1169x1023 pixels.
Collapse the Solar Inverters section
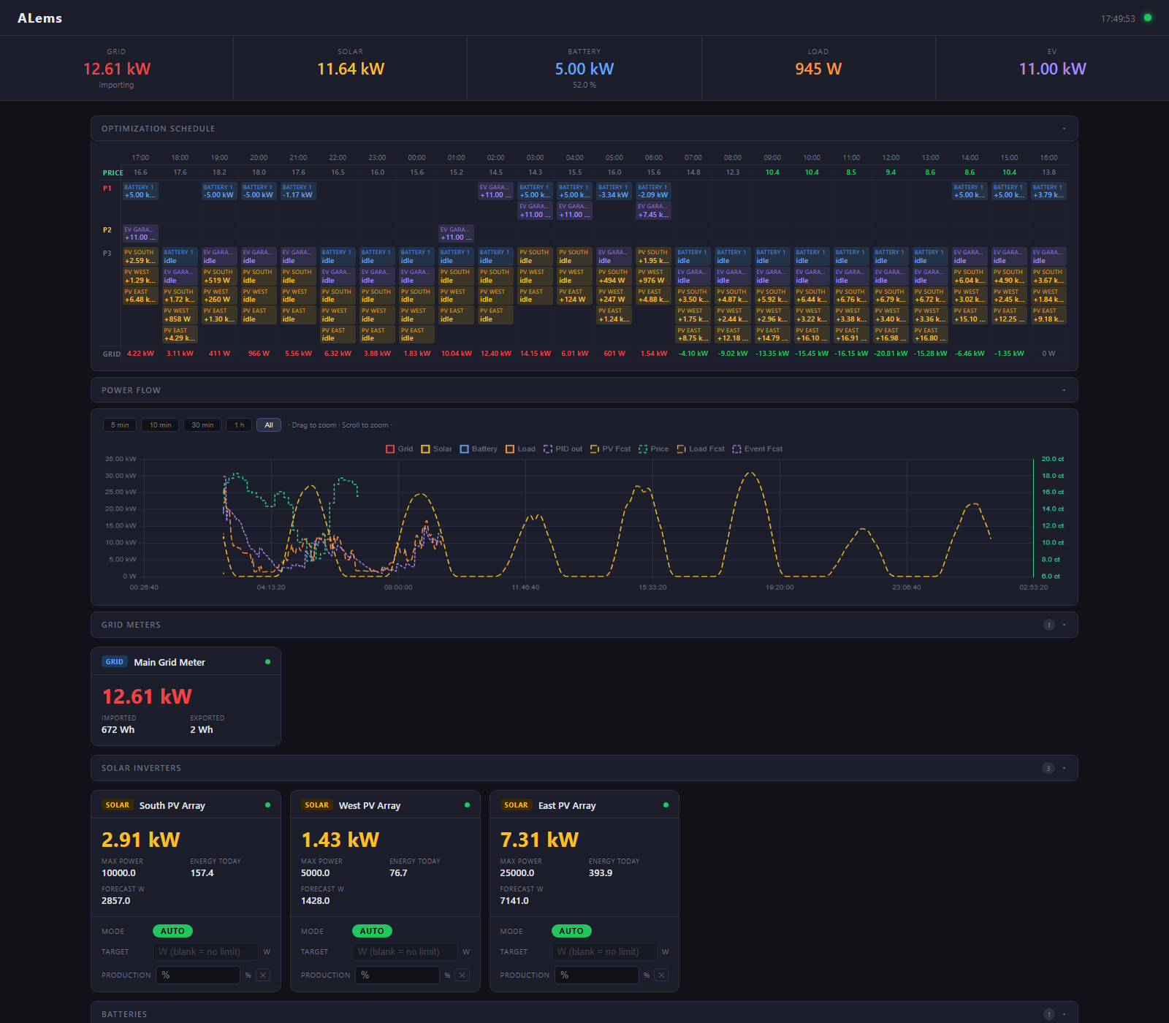click(1064, 768)
